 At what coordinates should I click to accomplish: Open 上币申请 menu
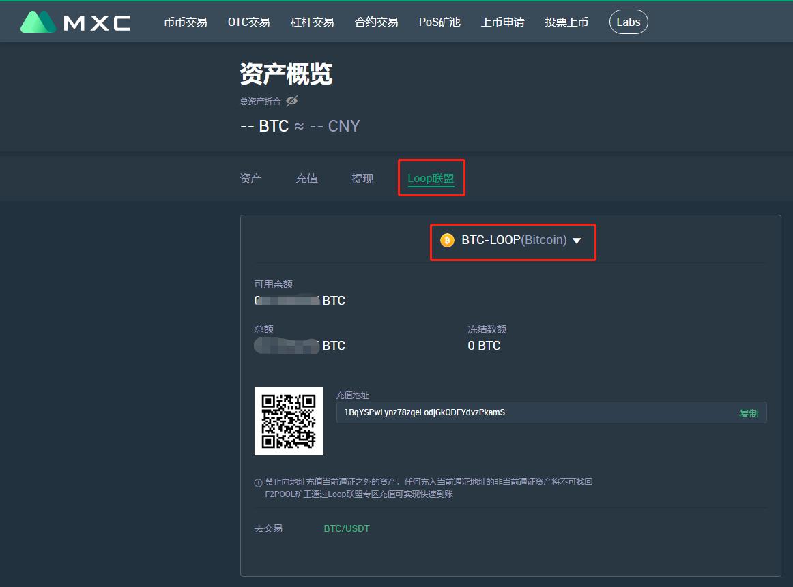[503, 22]
